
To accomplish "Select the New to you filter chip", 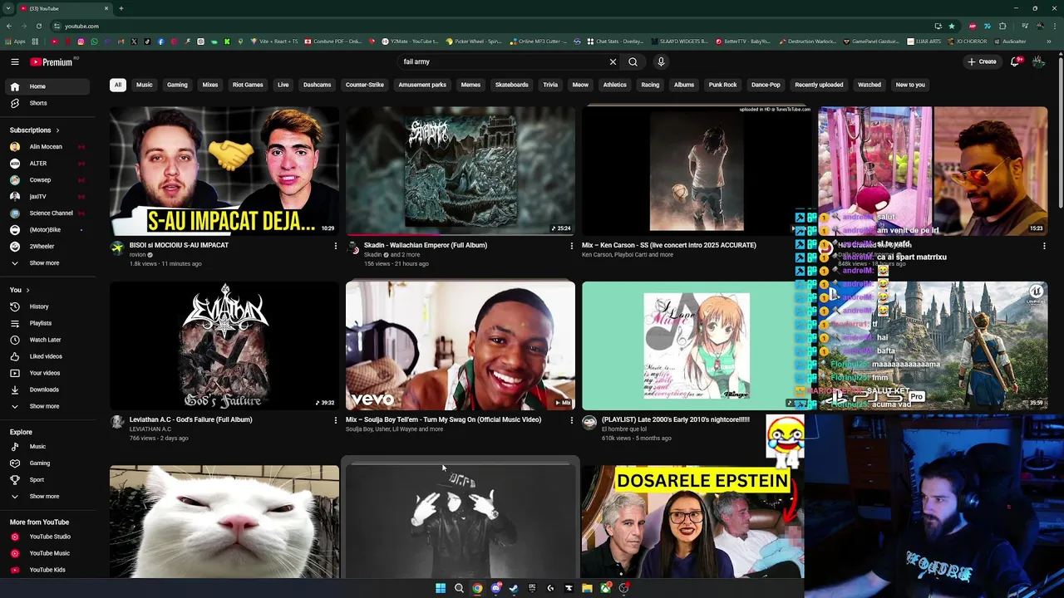I will click(x=910, y=85).
